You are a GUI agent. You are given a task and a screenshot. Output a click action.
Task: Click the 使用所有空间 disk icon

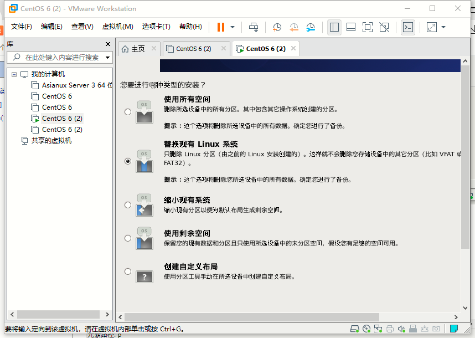click(x=144, y=112)
